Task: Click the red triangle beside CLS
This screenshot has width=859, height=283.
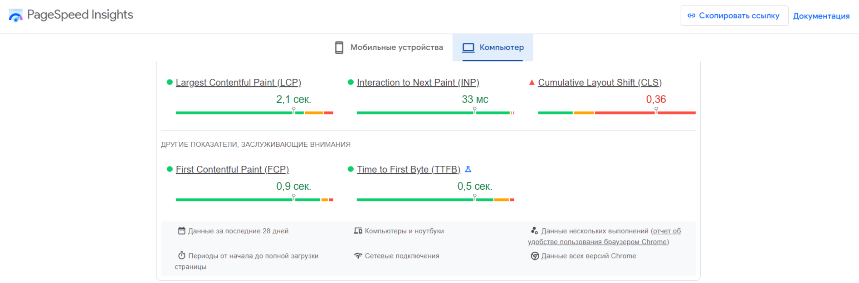Action: click(x=532, y=82)
